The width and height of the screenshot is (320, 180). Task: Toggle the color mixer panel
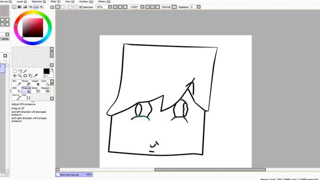tap(30, 7)
